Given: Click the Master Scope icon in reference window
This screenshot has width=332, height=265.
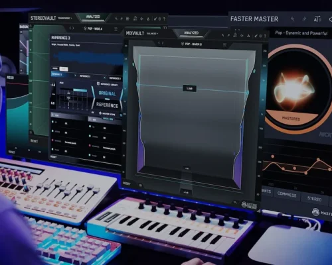Looking at the screenshot, I should click(100, 113).
